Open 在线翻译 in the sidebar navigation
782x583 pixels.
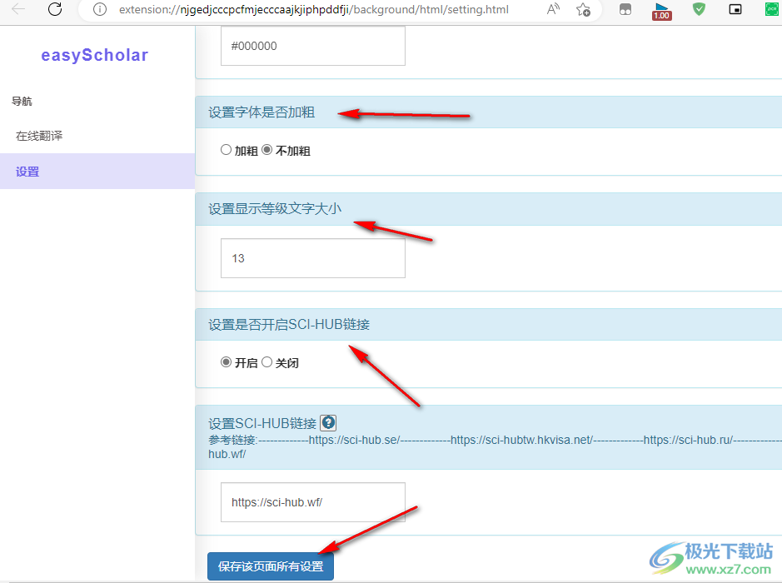(97, 136)
